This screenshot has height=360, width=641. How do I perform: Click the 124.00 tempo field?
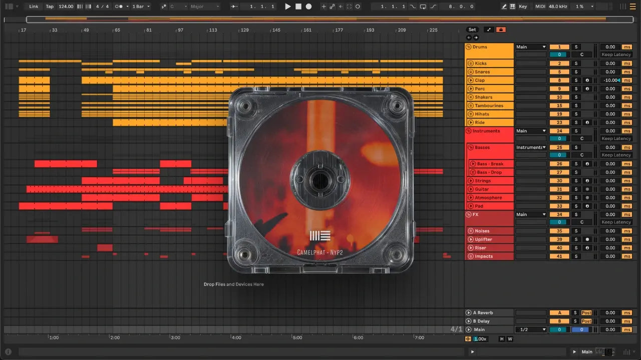point(66,6)
